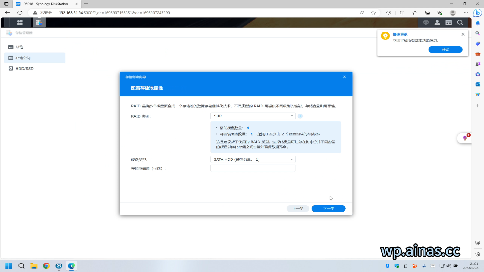The image size is (484, 272).
Task: Click the chat speech bubble icon
Action: (426, 22)
